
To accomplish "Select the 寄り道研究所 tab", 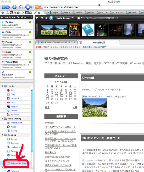I will (99, 43).
